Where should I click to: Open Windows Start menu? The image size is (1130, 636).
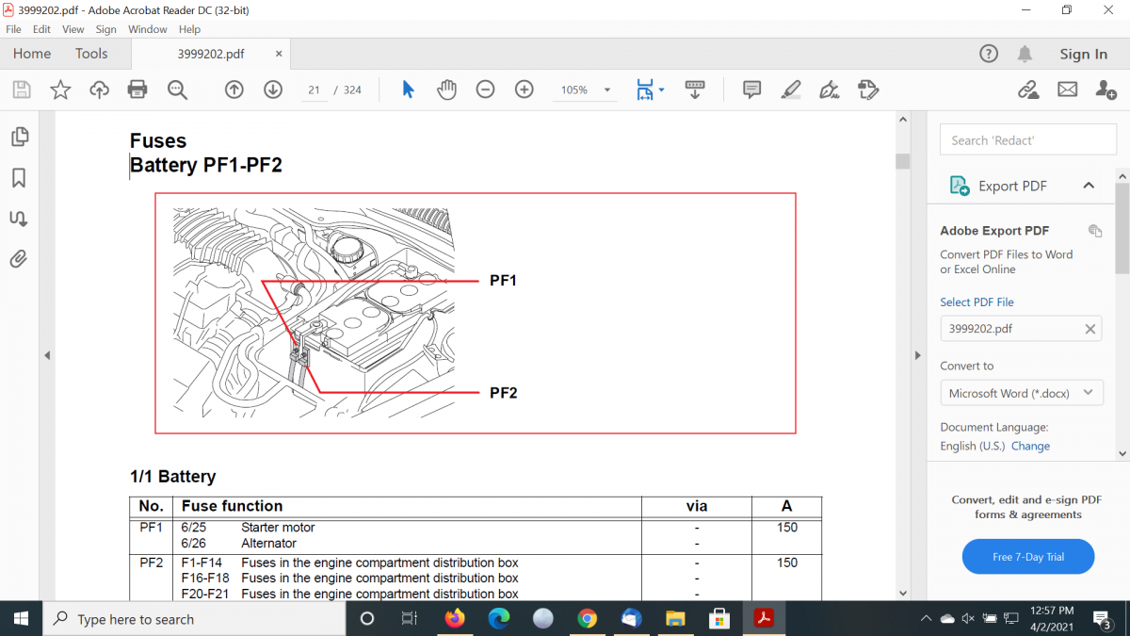22,619
